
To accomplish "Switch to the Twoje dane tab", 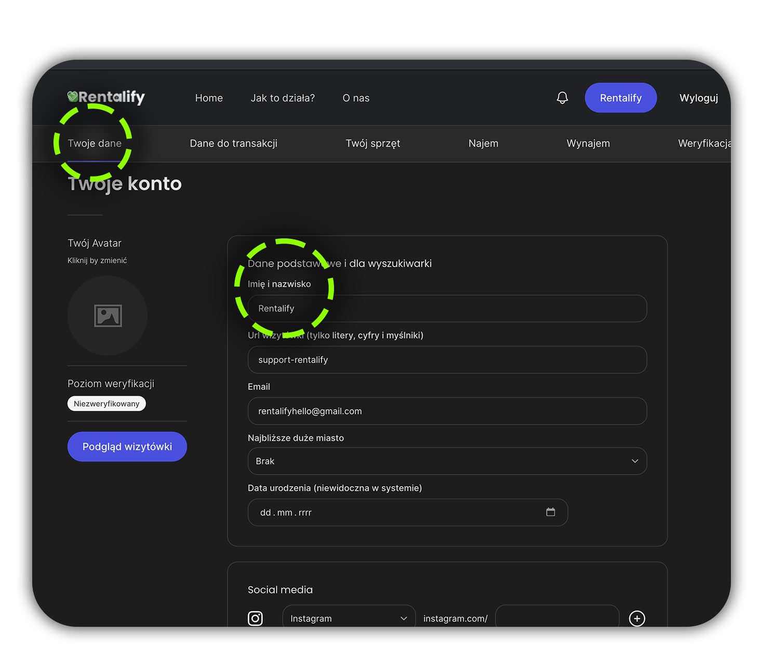I will (x=95, y=143).
